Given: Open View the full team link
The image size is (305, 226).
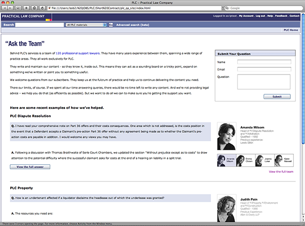Looking at the screenshot, I should click(x=281, y=172).
